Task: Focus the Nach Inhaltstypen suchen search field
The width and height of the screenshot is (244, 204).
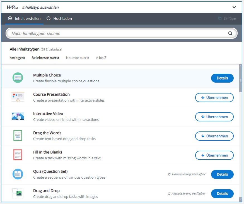Action: coord(122,33)
